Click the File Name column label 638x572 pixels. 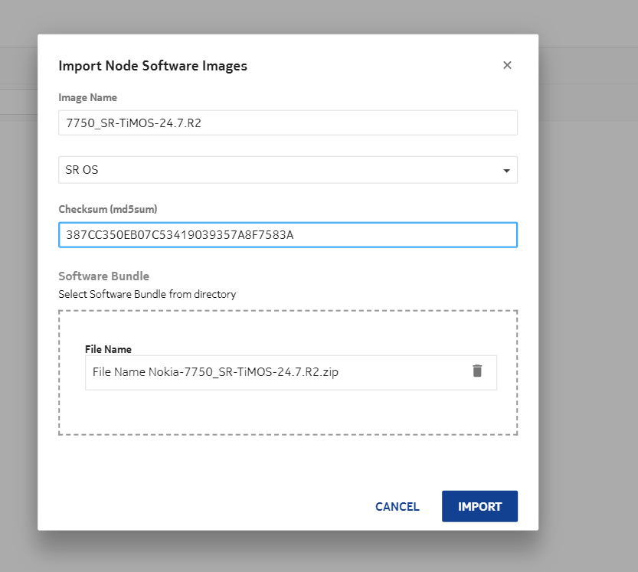(108, 349)
